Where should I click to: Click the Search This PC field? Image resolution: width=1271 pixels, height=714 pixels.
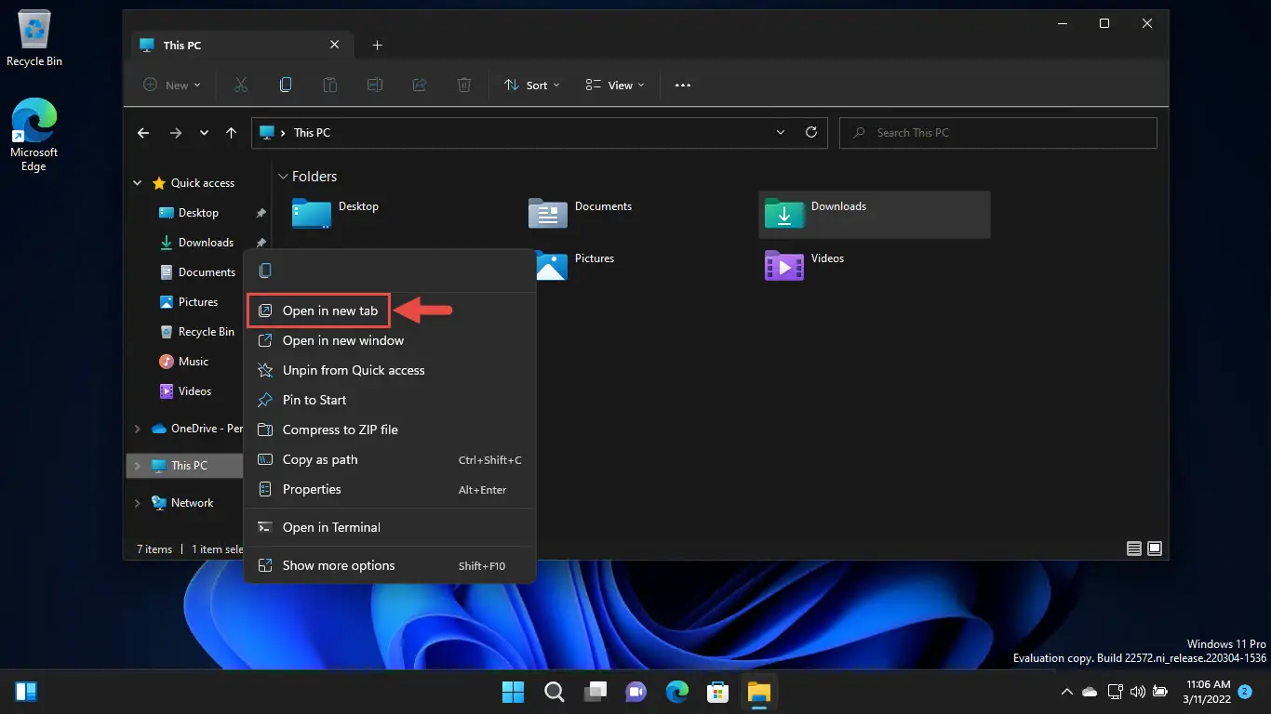click(998, 133)
